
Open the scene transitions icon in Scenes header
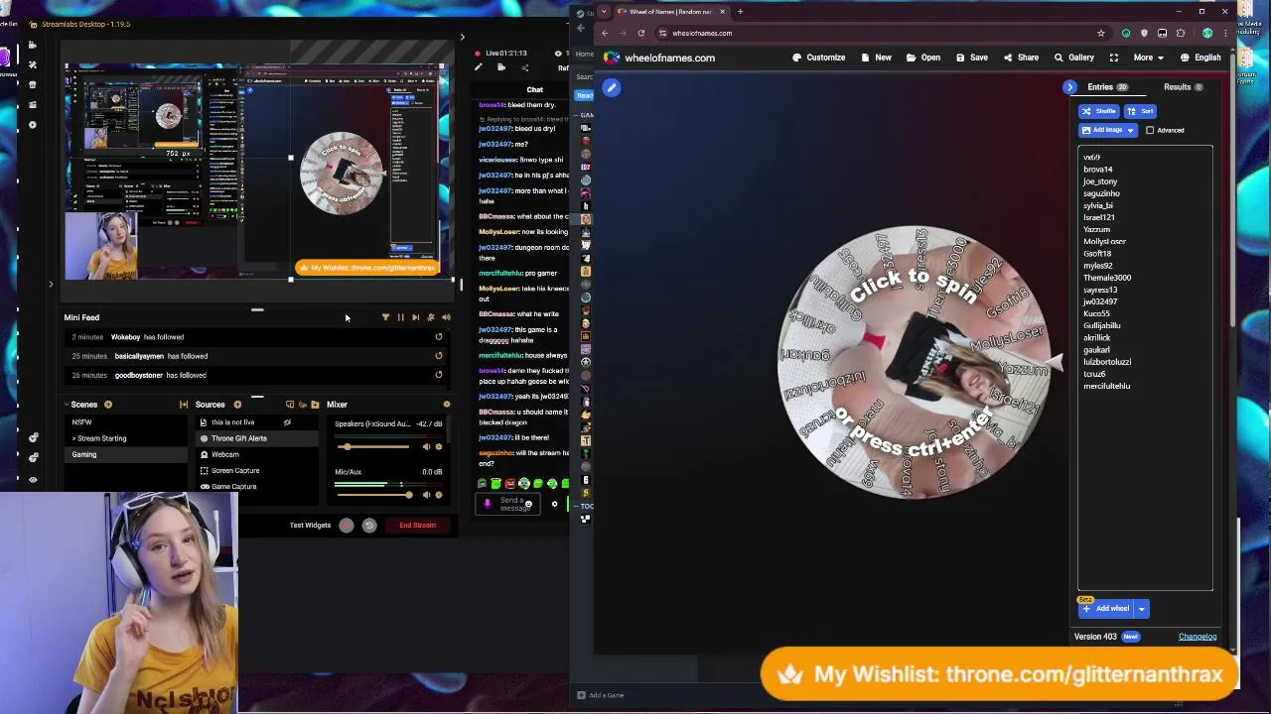pyautogui.click(x=184, y=405)
